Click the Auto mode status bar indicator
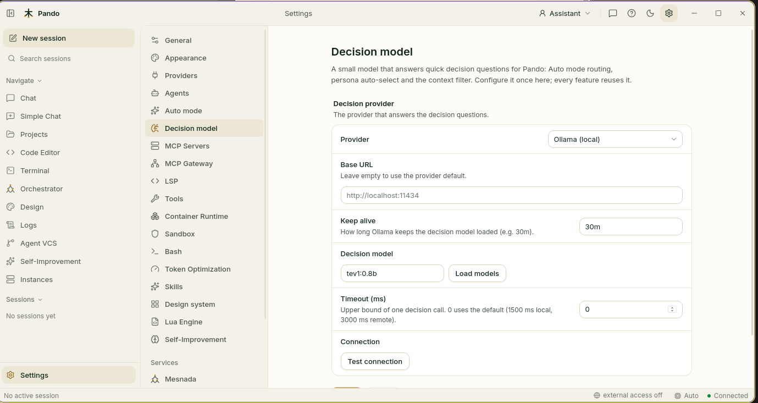 coord(687,395)
